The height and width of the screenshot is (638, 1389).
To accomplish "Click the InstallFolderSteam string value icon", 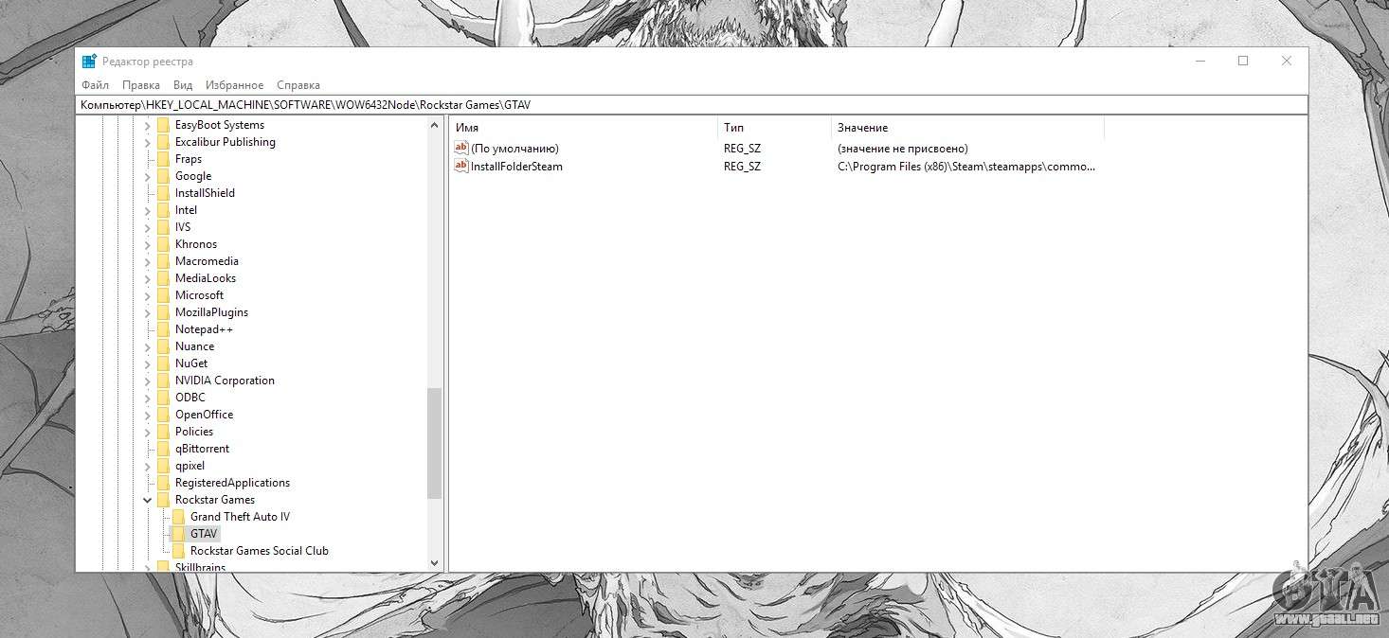I will pos(462,166).
